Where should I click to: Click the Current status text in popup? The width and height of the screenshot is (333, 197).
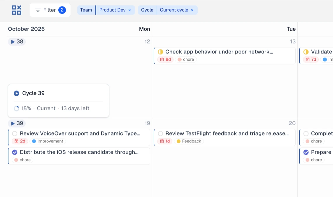[46, 108]
